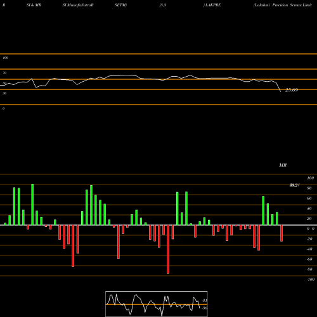Click RSI axis label '30'
Image resolution: width=317 pixels, height=317 pixels.
[4, 93]
